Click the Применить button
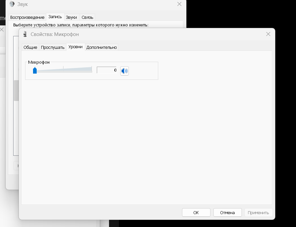Image resolution: width=296 pixels, height=227 pixels. (258, 212)
